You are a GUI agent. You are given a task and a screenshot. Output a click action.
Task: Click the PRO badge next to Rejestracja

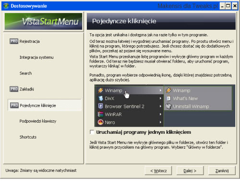14,41
